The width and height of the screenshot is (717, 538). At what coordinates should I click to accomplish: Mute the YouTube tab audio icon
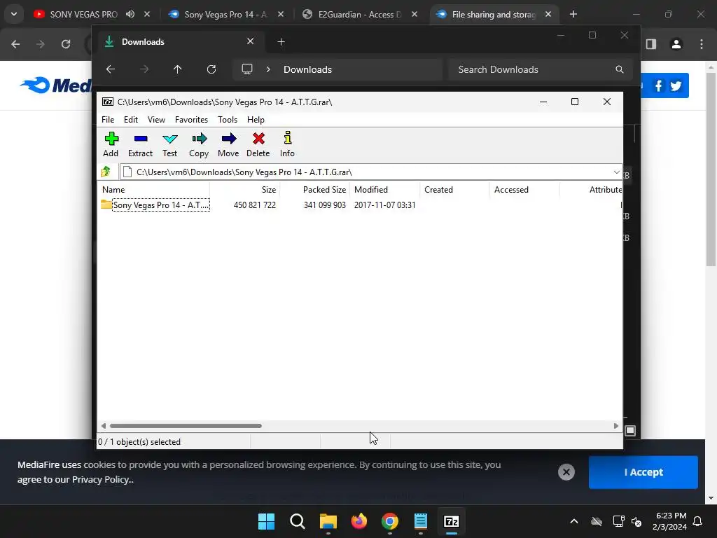(130, 14)
